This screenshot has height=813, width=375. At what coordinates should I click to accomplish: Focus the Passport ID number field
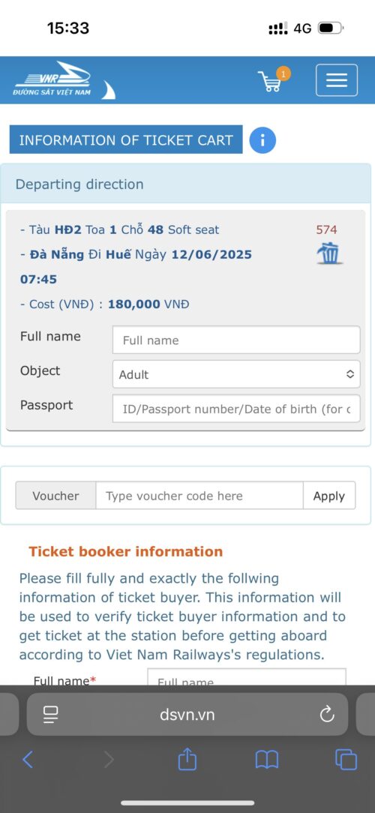click(x=236, y=409)
